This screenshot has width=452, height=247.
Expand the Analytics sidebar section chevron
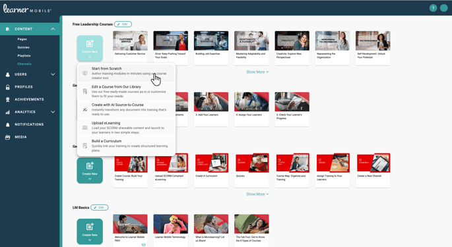[x=53, y=112]
